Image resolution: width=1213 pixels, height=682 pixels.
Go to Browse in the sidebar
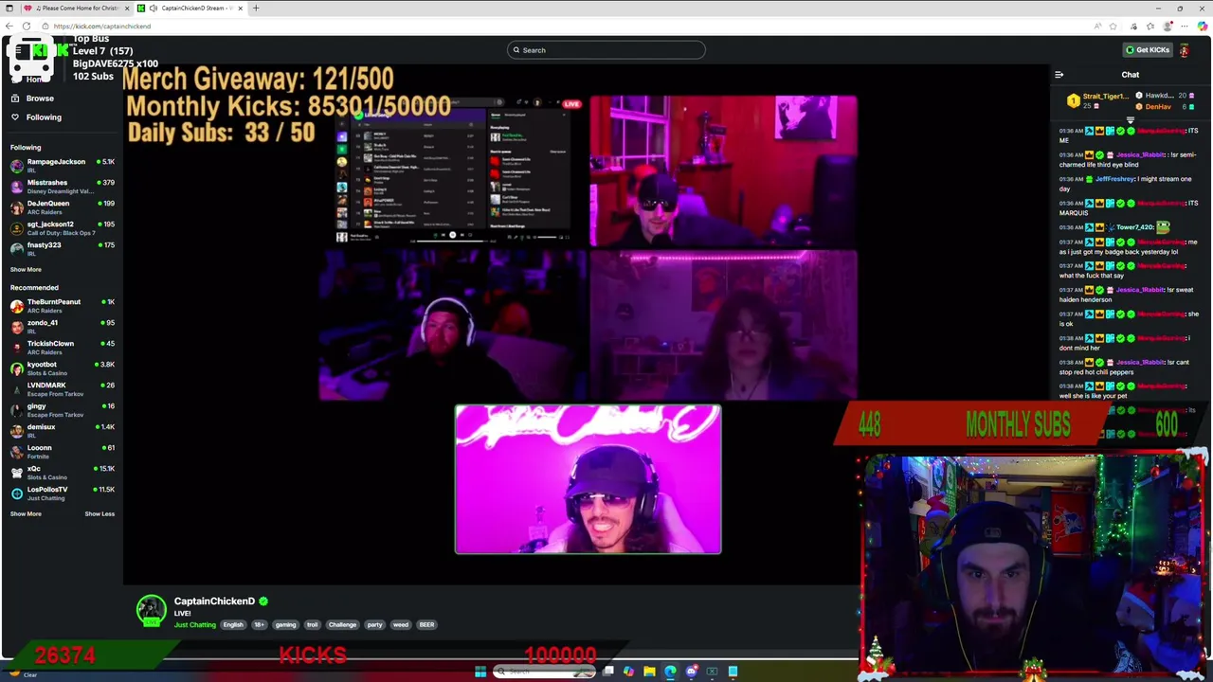40,99
